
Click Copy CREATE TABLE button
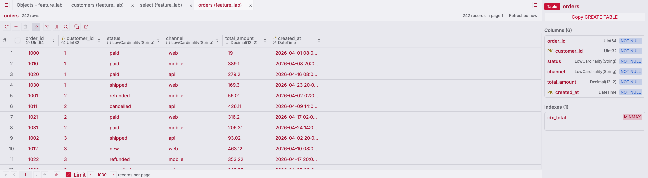click(594, 17)
